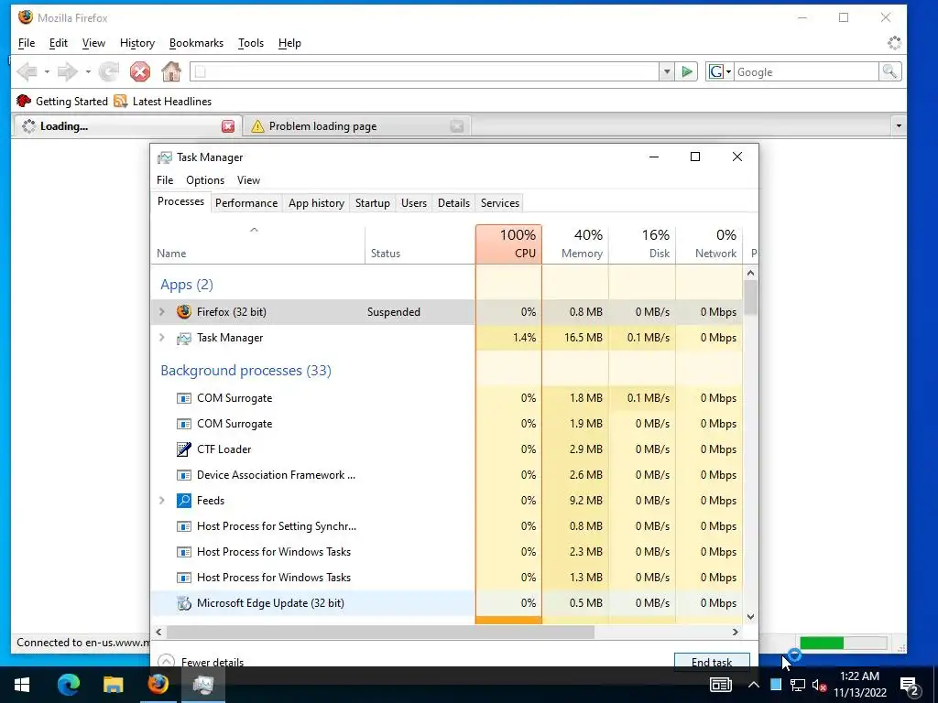Screen dimensions: 938x703
Task: Sort processes by the CPU column
Action: (x=508, y=243)
